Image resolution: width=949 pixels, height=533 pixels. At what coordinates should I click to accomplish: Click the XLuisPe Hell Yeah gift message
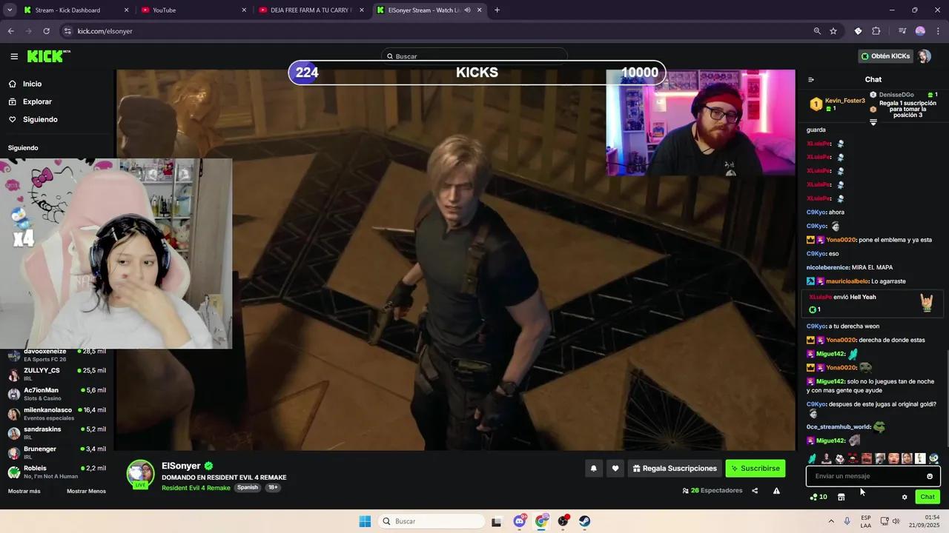[x=872, y=303]
